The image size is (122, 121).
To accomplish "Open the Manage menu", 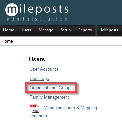I will pos(46,30).
